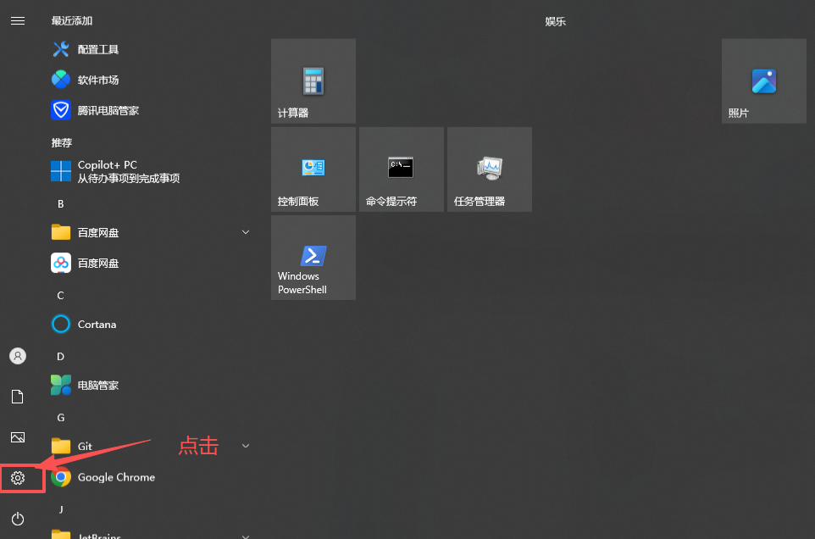Expand the 百度网盘 folder chevron
Image resolution: width=815 pixels, height=539 pixels.
click(245, 232)
